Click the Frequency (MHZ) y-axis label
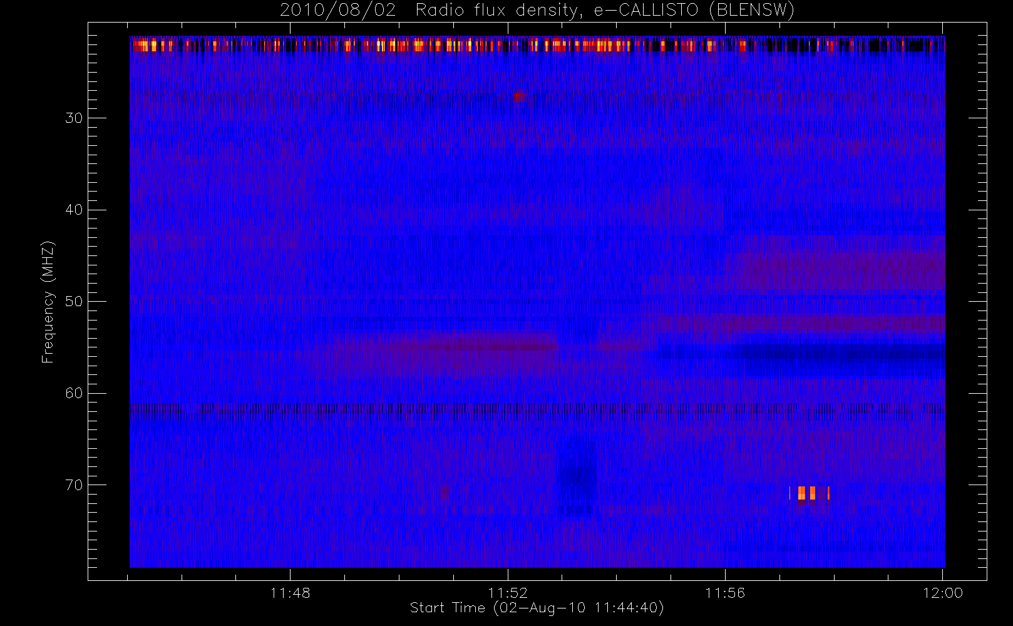This screenshot has width=1013, height=626. click(x=48, y=302)
